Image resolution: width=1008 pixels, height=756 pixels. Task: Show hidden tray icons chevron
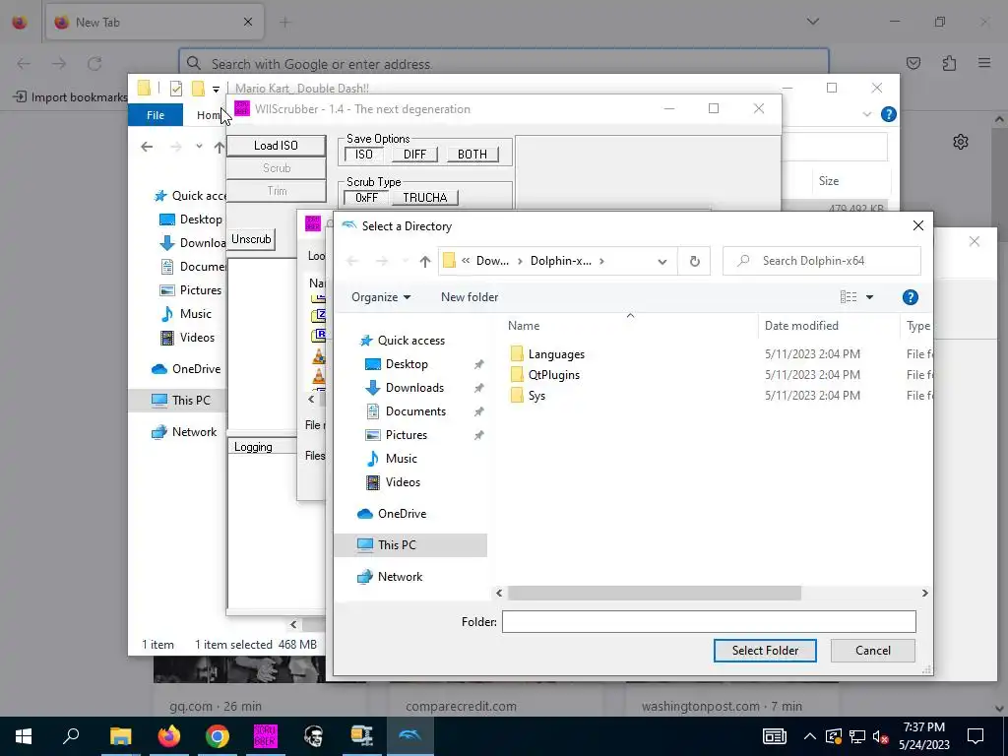[x=810, y=736]
